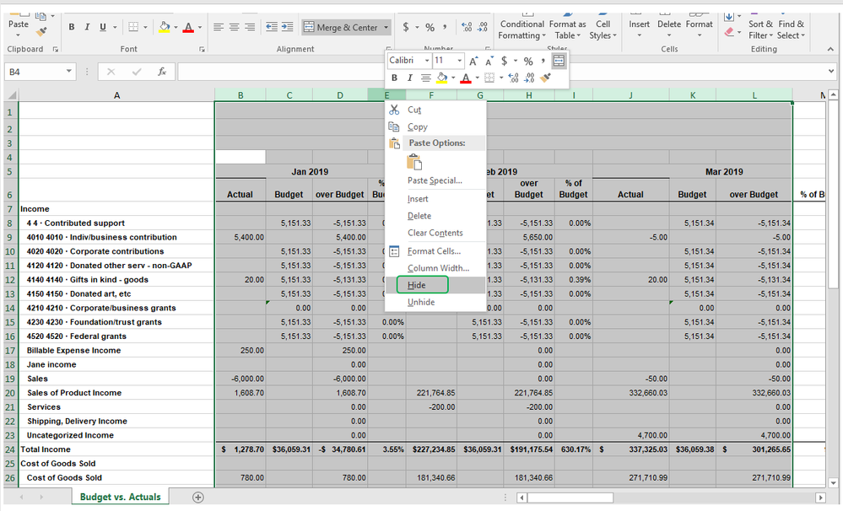The image size is (843, 511).
Task: Choose Hide from the context menu
Action: click(x=417, y=285)
